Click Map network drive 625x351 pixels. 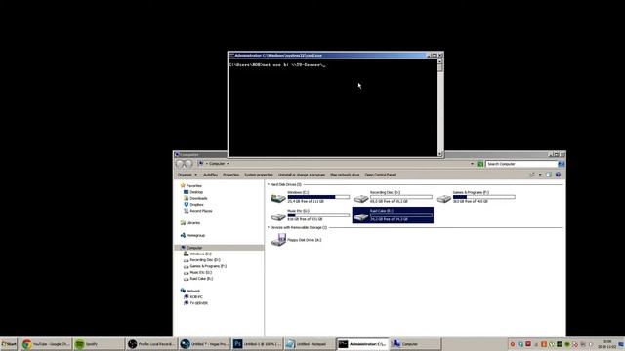tap(345, 175)
